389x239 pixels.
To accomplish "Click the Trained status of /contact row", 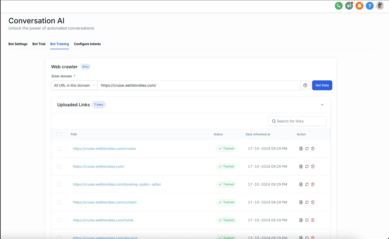I will [226, 202].
